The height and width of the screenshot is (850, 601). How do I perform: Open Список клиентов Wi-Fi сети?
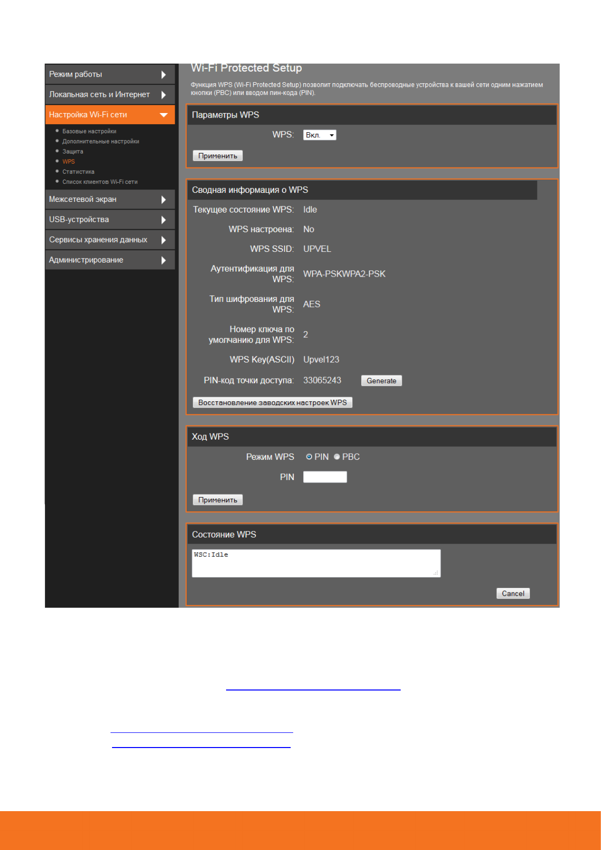pos(100,182)
